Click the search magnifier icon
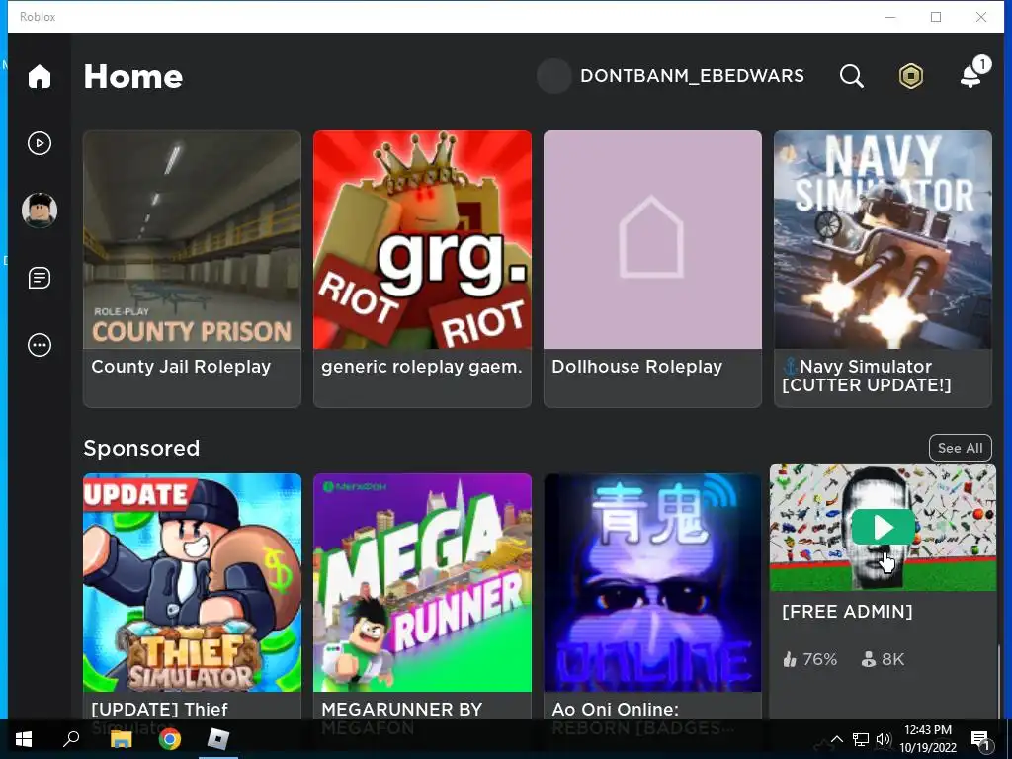This screenshot has height=759, width=1012. pos(851,76)
